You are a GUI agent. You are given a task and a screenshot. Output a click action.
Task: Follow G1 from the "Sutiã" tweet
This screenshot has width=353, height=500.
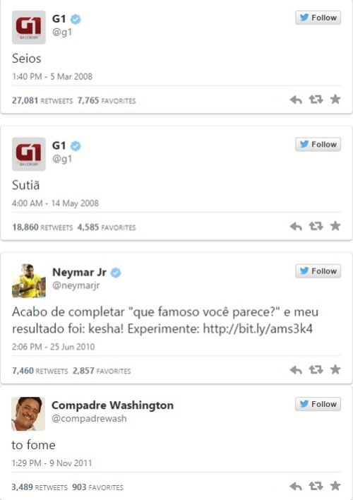318,144
